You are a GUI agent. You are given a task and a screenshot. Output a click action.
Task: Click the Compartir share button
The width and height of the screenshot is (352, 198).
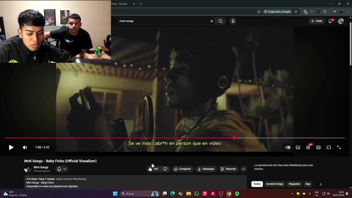[182, 169]
